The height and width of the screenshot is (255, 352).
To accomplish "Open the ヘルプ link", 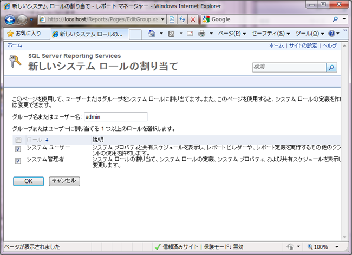I will pyautogui.click(x=330, y=45).
